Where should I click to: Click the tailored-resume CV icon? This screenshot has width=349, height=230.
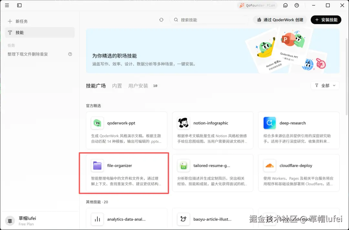(184, 165)
